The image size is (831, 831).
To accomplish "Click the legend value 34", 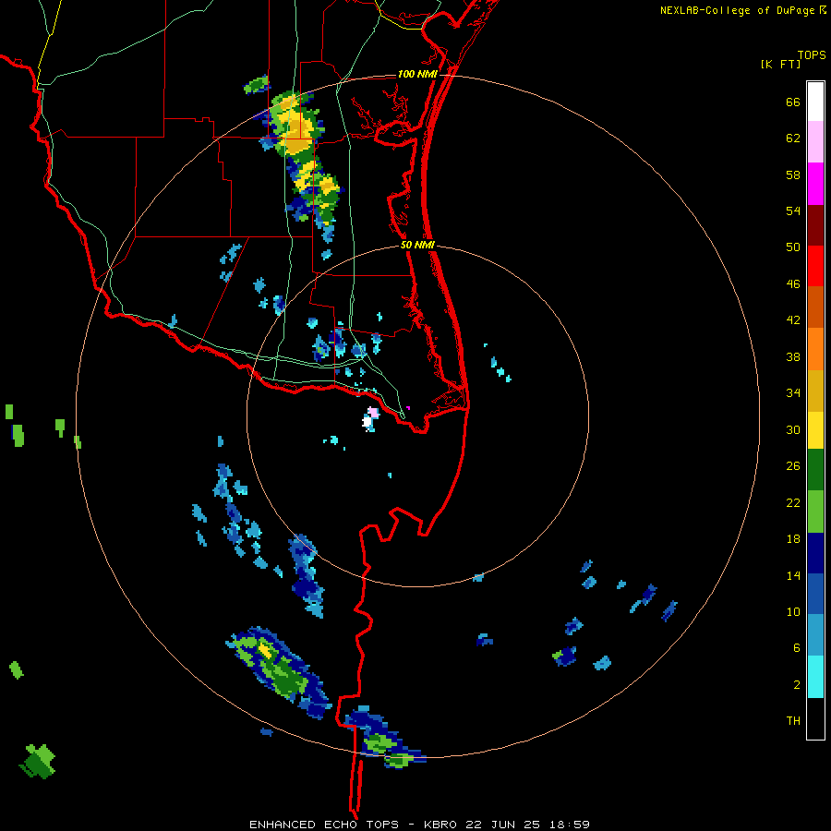I will (x=793, y=392).
